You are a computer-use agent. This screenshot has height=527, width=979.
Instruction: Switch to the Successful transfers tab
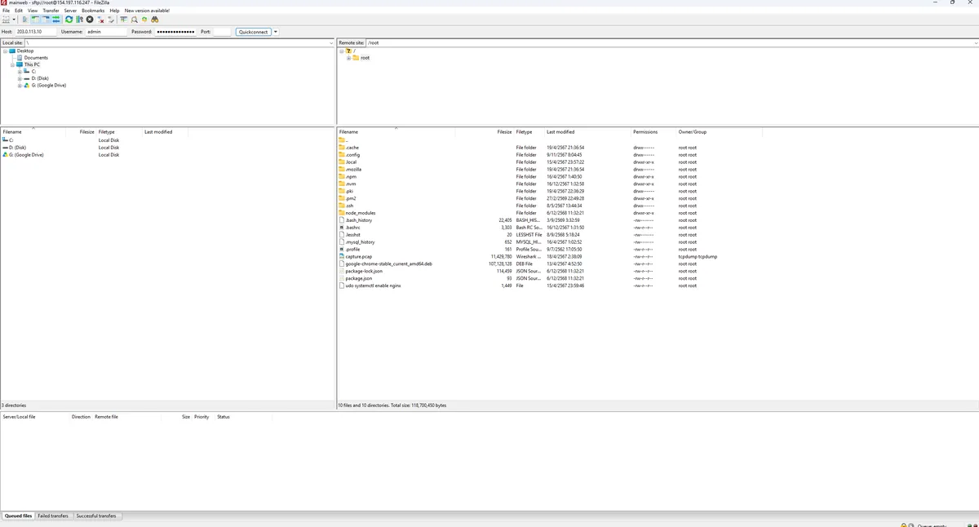97,516
